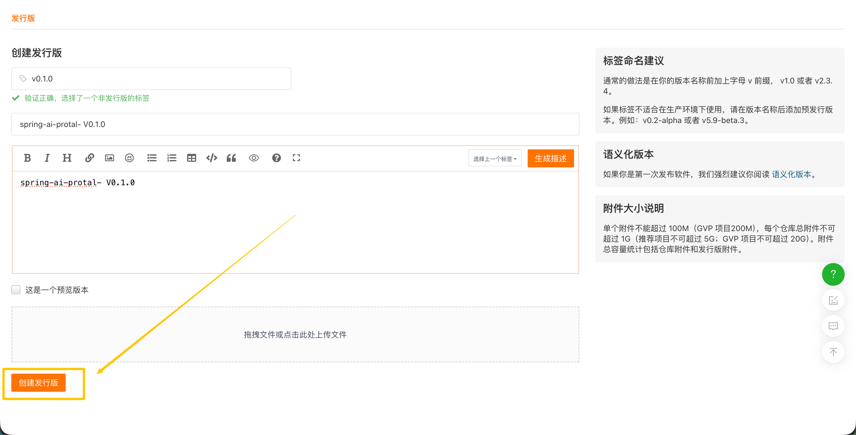This screenshot has height=435, width=856.
Task: Insert an image into the description
Action: click(x=109, y=158)
